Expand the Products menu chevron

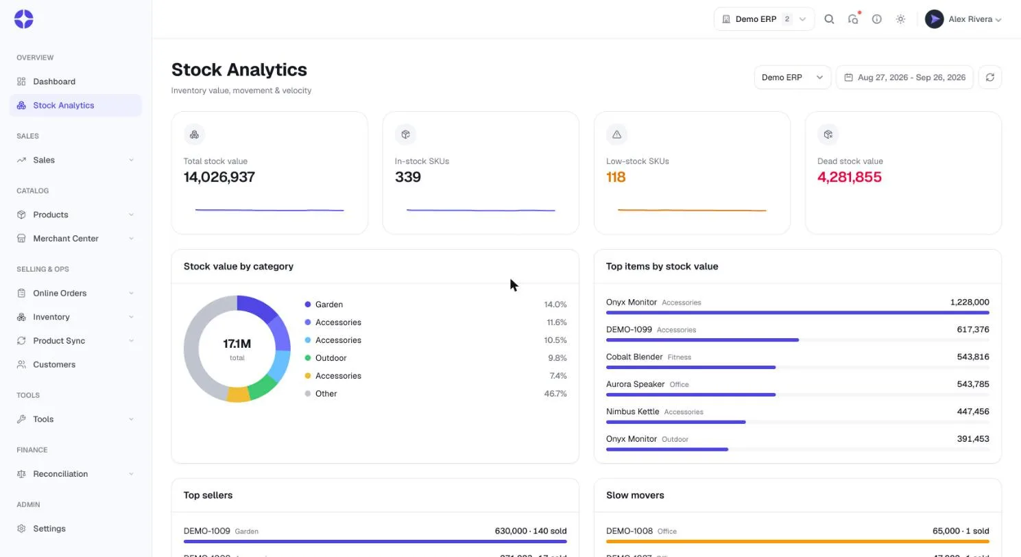[x=131, y=215]
